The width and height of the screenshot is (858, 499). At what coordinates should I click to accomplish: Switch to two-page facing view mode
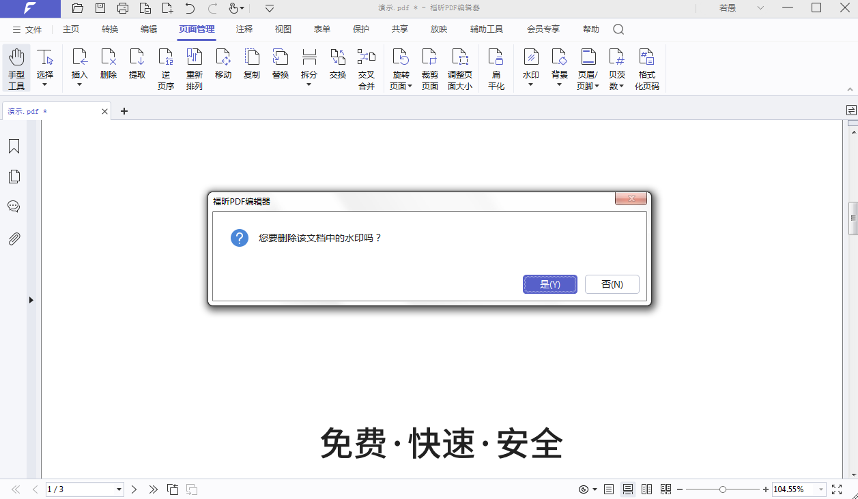click(647, 489)
